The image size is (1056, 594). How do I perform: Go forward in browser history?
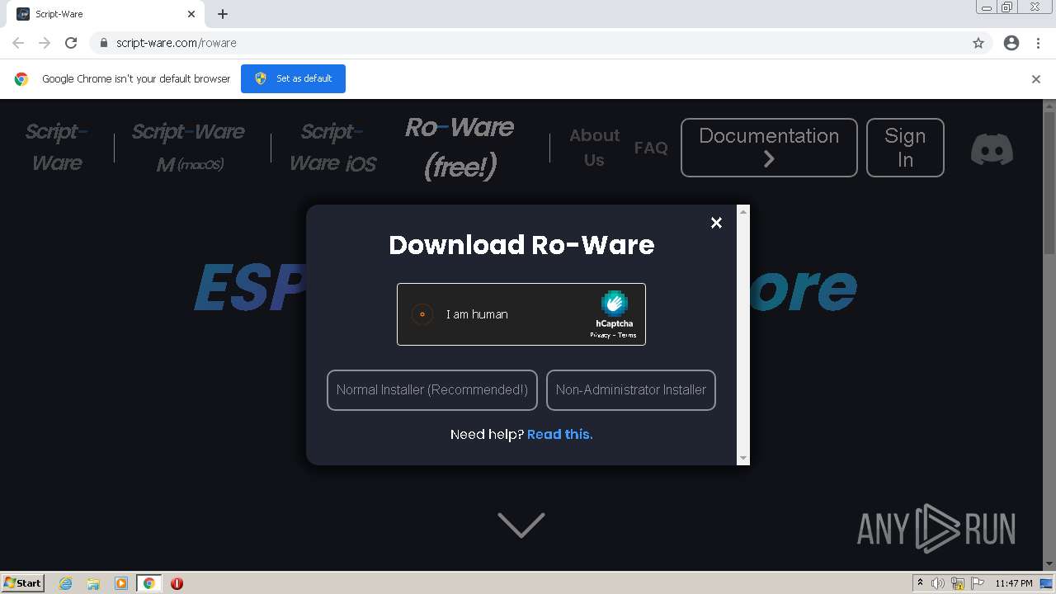pos(45,43)
